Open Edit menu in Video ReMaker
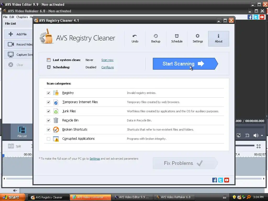The width and height of the screenshot is (268, 201). 12,17
